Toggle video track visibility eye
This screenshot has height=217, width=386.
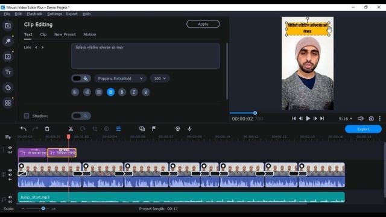(10, 170)
